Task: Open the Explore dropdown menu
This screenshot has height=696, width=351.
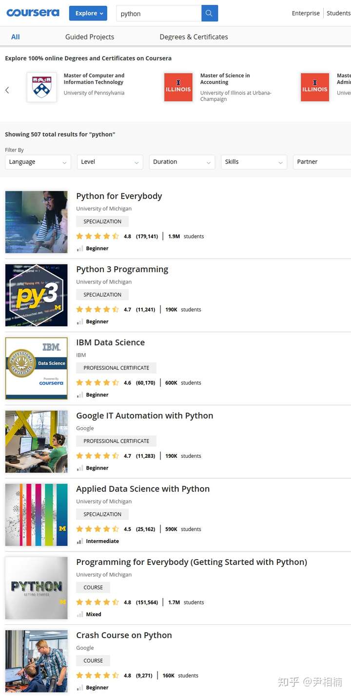Action: 88,13
